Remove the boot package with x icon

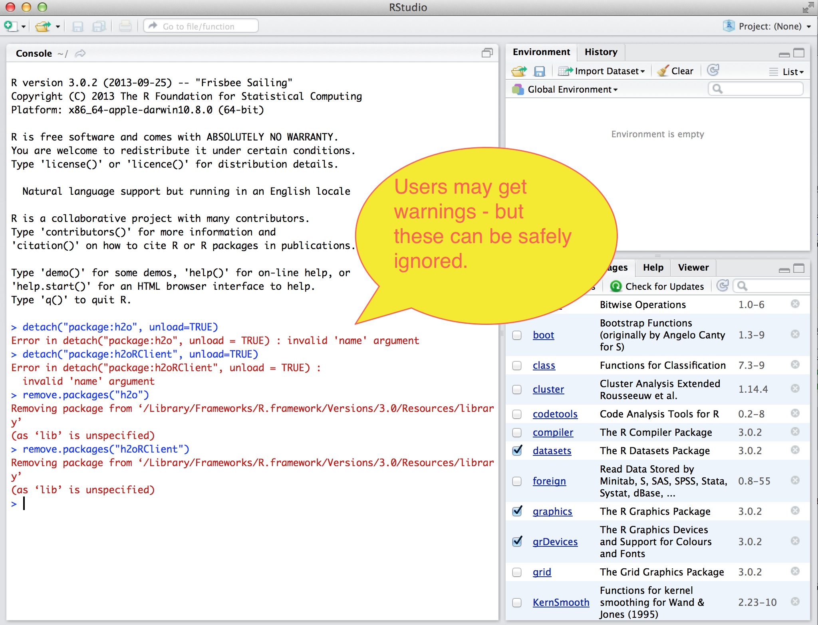(795, 334)
